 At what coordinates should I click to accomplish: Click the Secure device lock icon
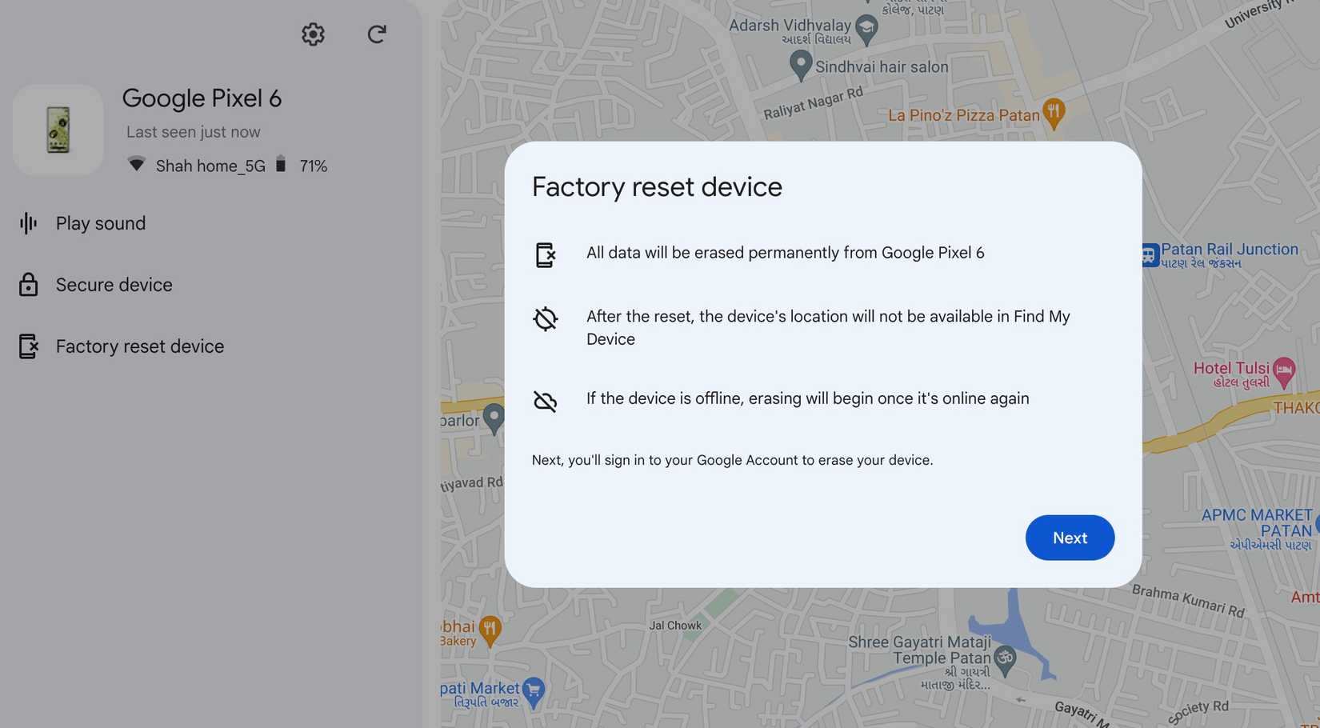pos(28,284)
